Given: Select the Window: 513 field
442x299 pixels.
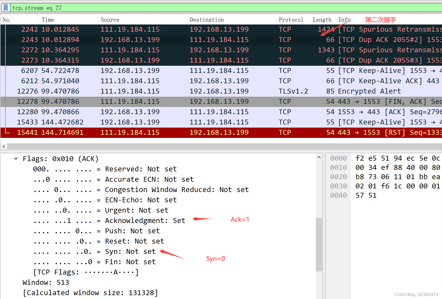Looking at the screenshot, I should (x=46, y=283).
